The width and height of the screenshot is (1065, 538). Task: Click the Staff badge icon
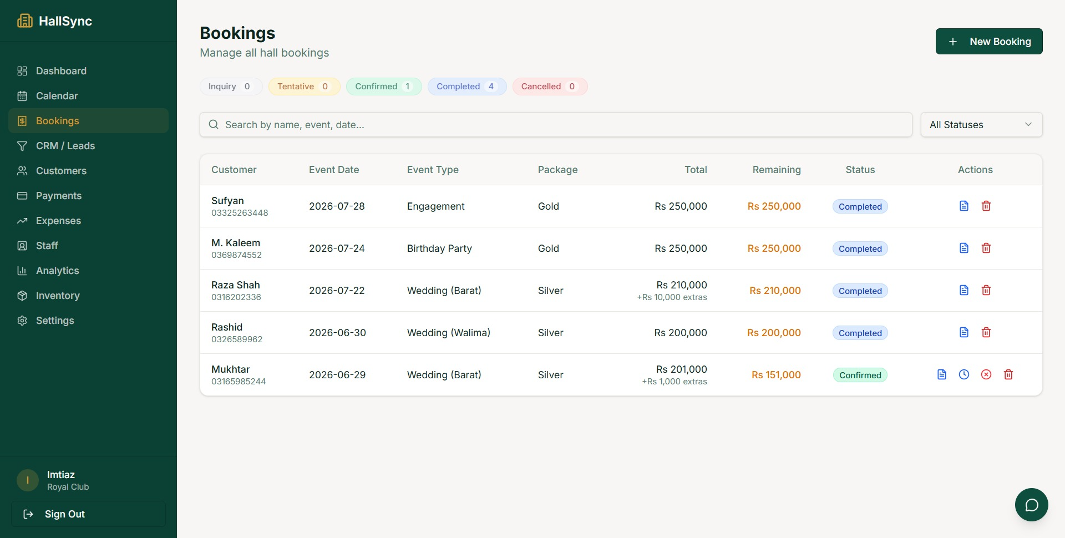pos(22,246)
